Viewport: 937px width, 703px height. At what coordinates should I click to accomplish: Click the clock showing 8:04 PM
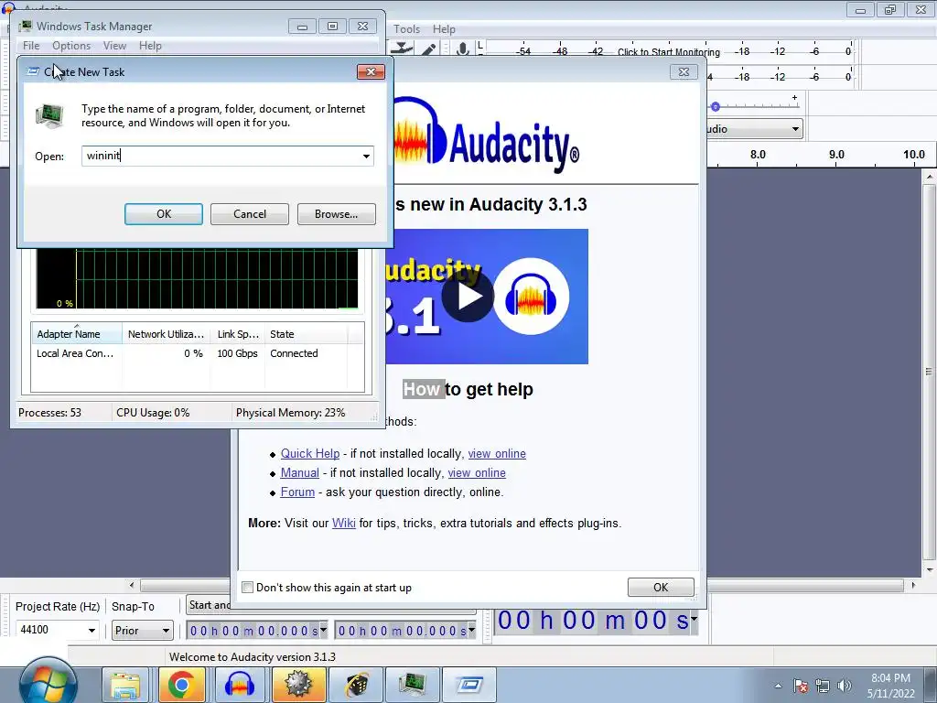pyautogui.click(x=890, y=678)
